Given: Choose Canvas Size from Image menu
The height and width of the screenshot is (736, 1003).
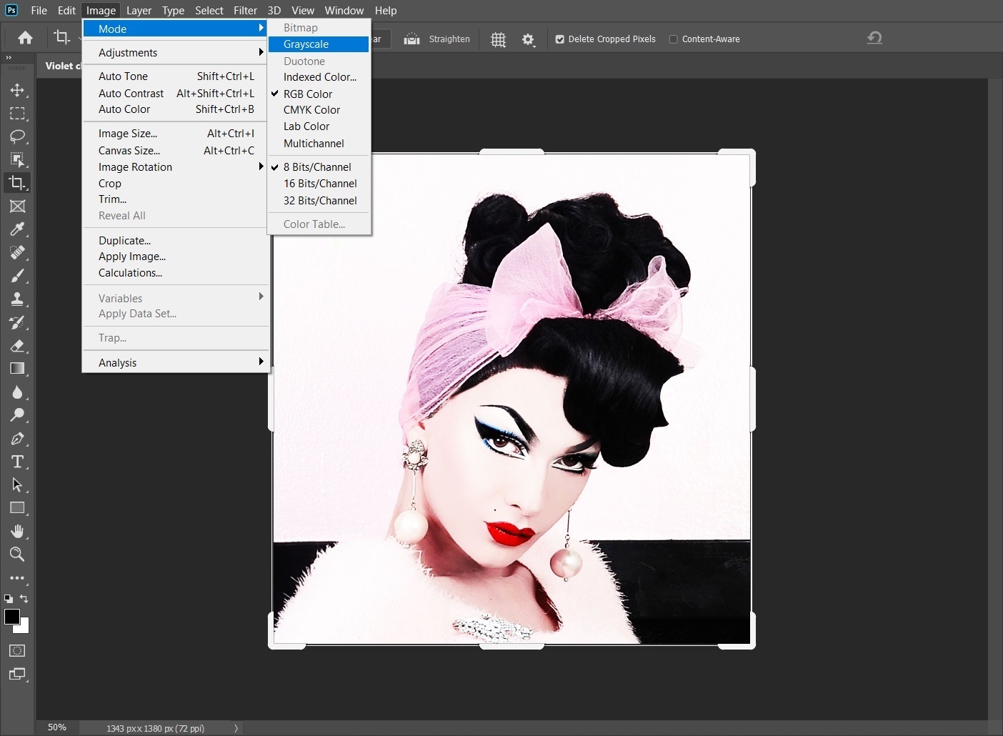Looking at the screenshot, I should point(174,151).
